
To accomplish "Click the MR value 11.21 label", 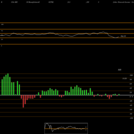I will tap(125, 79).
